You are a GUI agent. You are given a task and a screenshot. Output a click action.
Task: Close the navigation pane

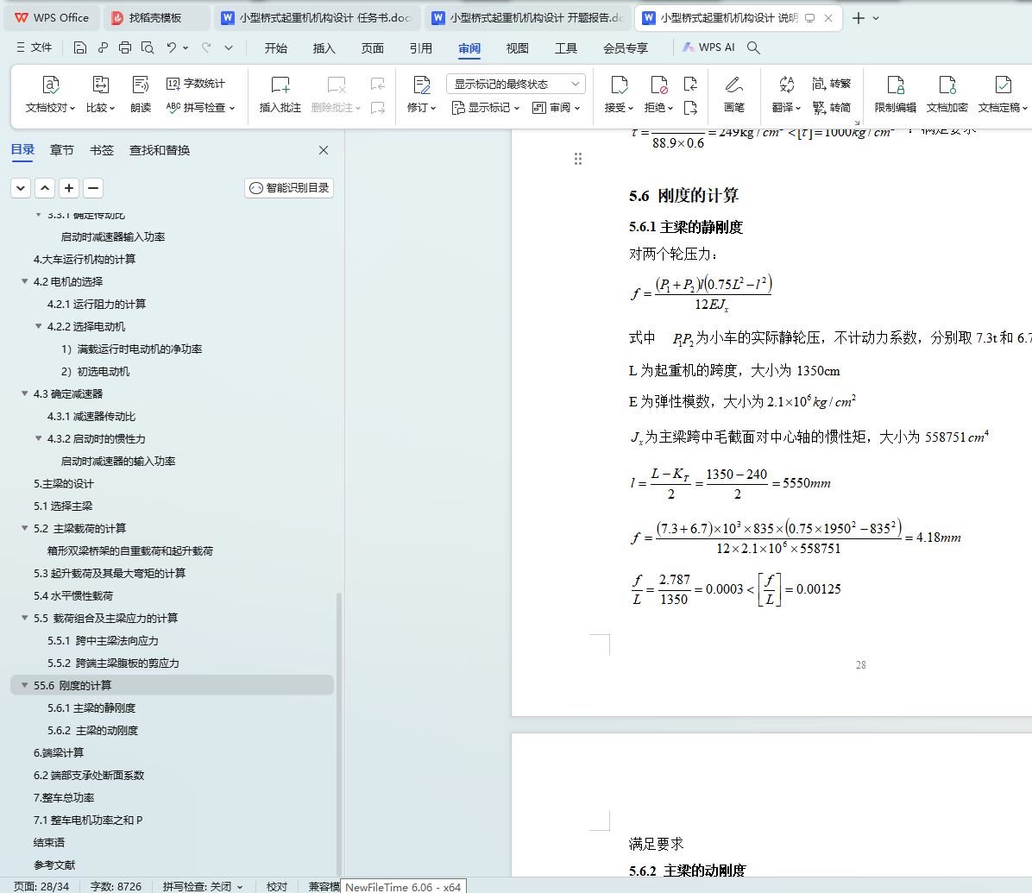click(x=324, y=150)
